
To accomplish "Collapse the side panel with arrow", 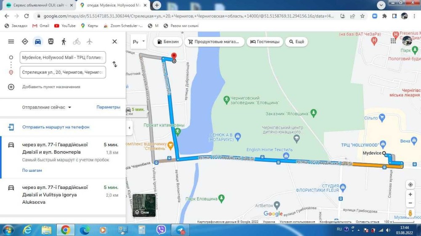I will pos(130,128).
